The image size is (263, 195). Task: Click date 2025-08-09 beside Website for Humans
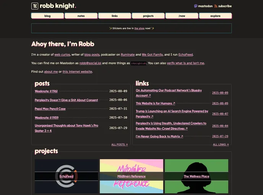(220, 103)
